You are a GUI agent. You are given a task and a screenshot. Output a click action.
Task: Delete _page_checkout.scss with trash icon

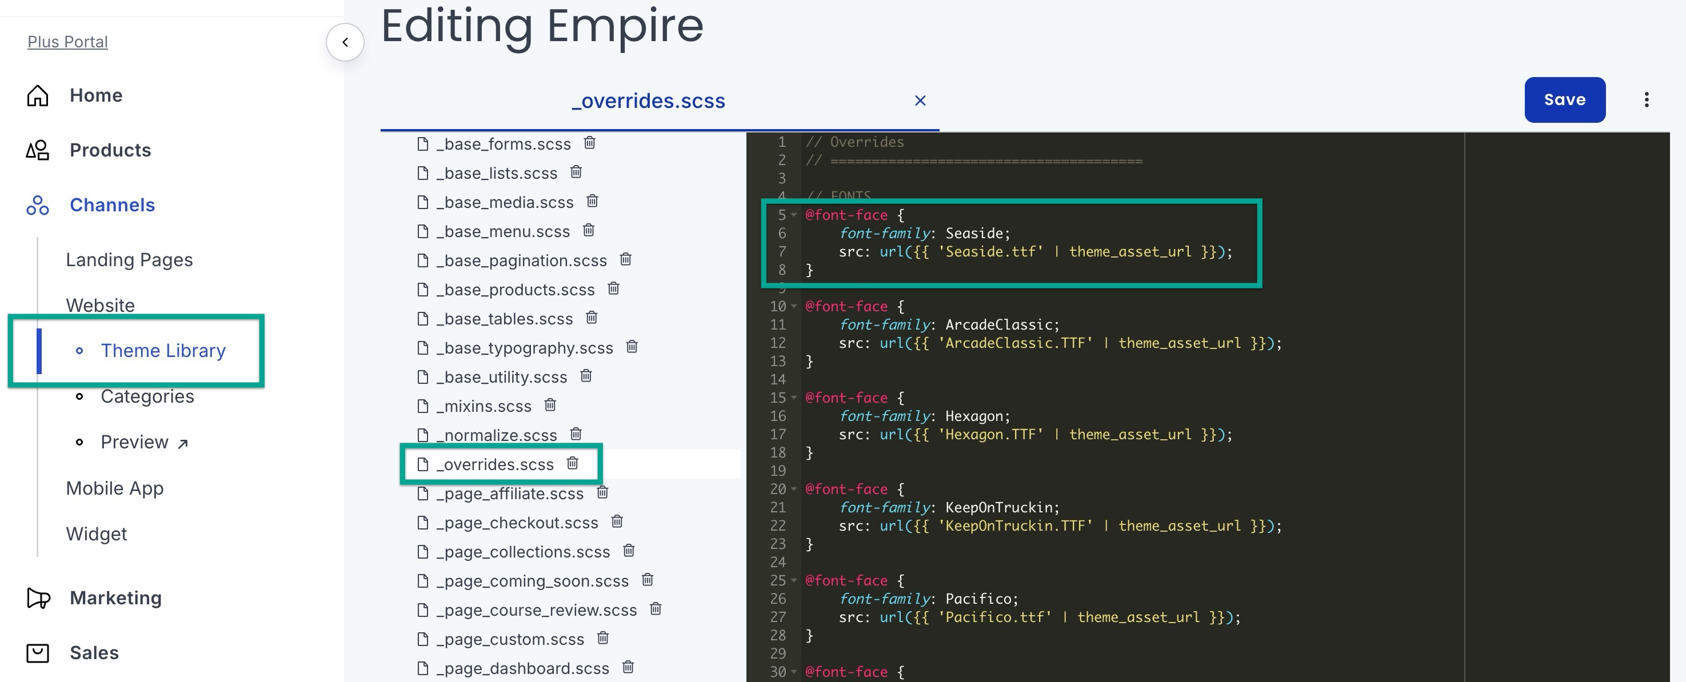[x=617, y=522]
